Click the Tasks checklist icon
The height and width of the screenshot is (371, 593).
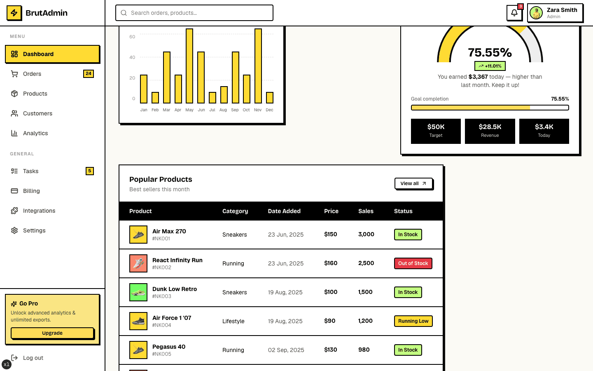(14, 171)
